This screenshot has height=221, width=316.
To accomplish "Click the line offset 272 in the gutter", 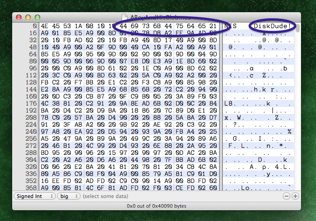I will pos(31,145).
